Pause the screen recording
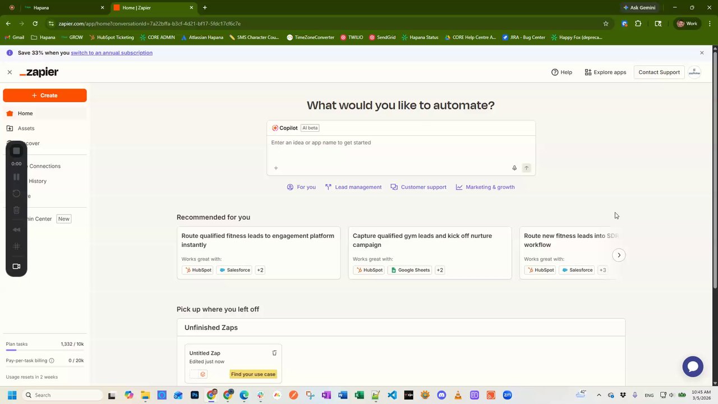 (x=16, y=177)
